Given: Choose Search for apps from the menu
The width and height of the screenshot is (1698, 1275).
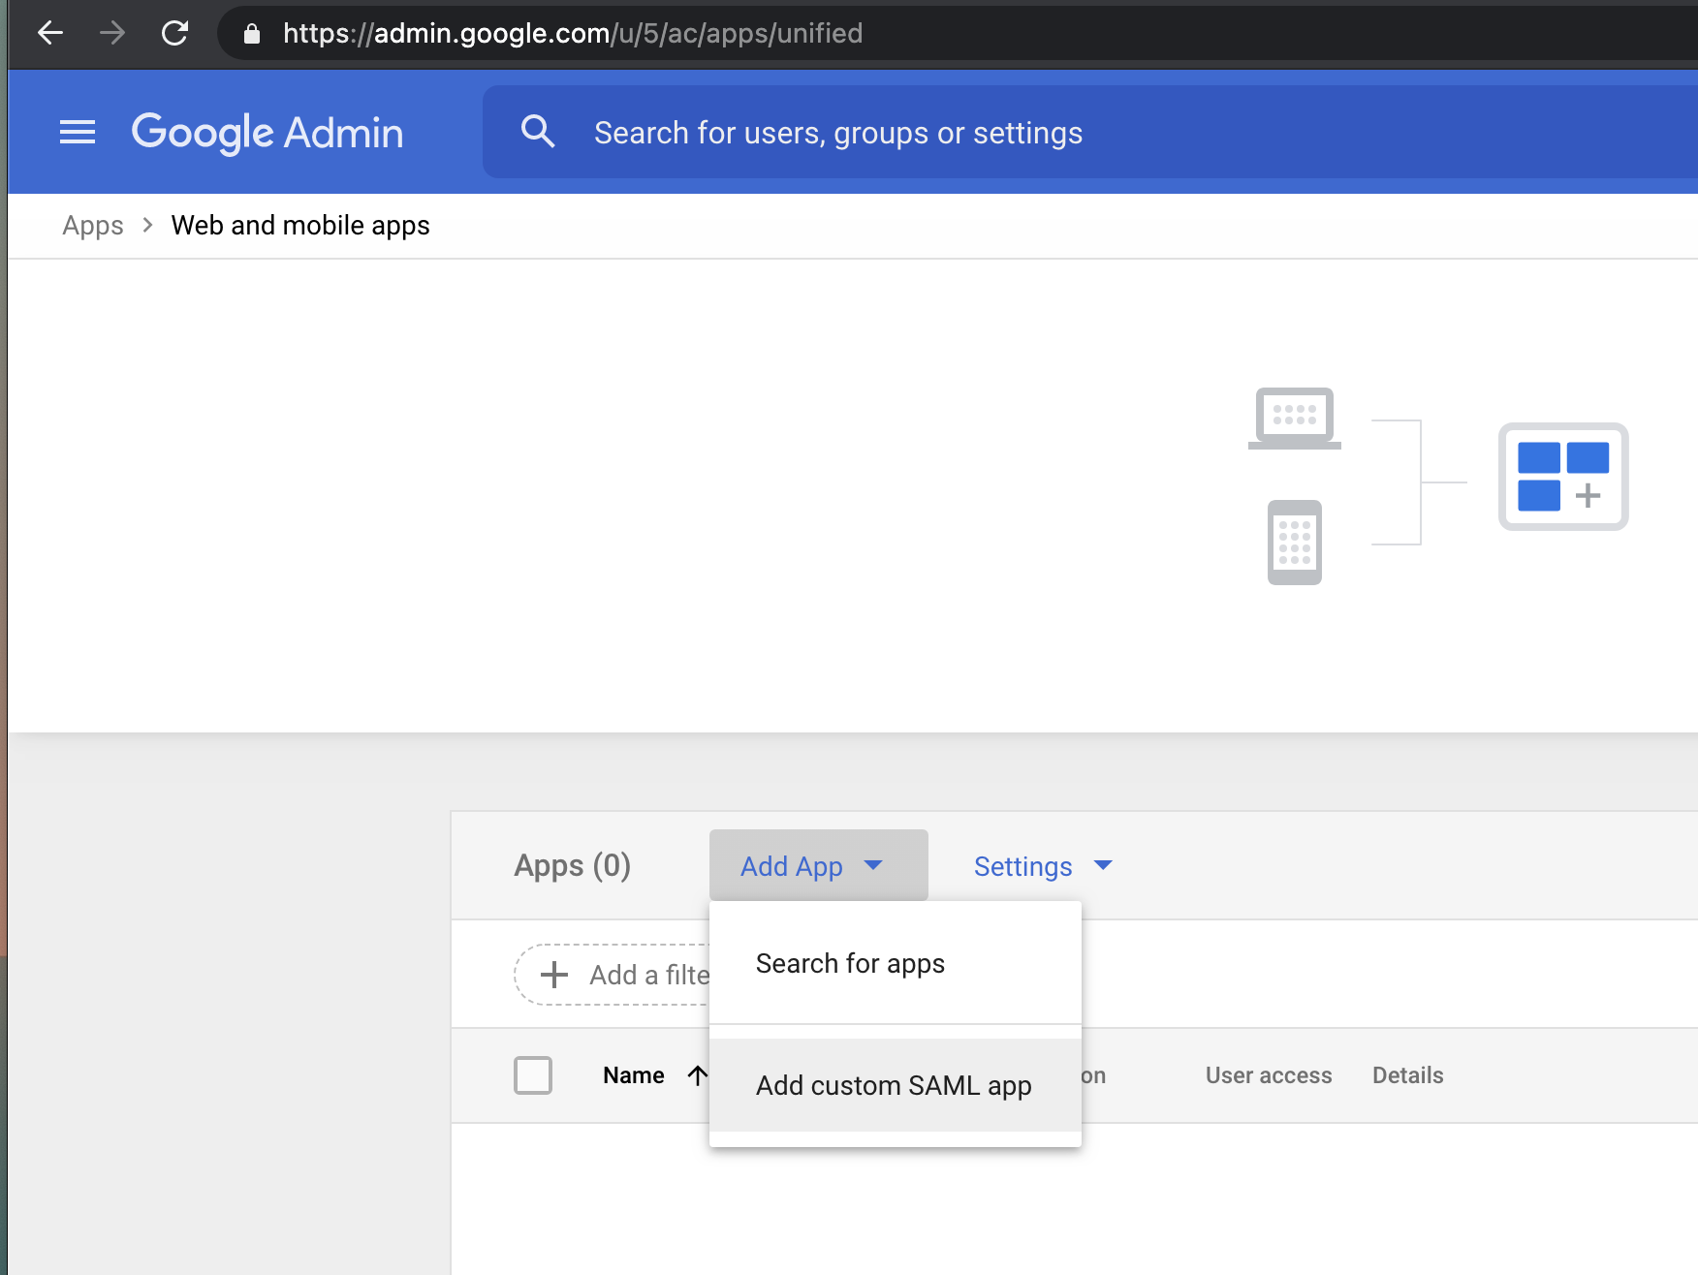Looking at the screenshot, I should coord(850,962).
